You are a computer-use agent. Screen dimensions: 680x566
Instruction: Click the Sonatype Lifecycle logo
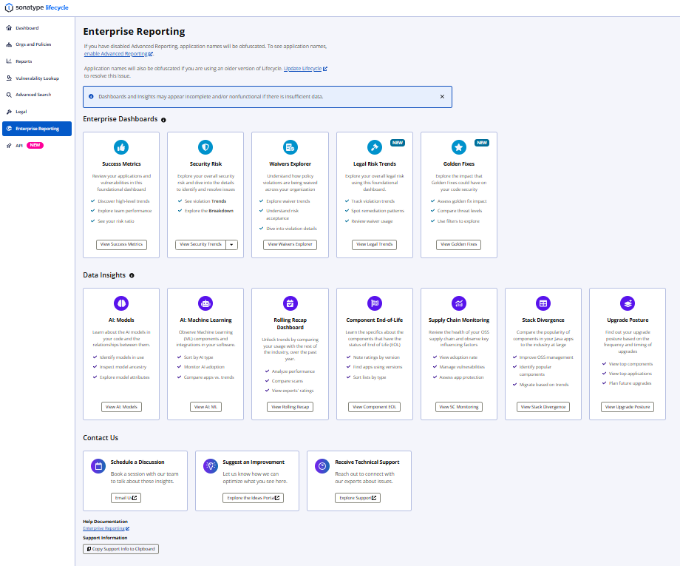36,8
